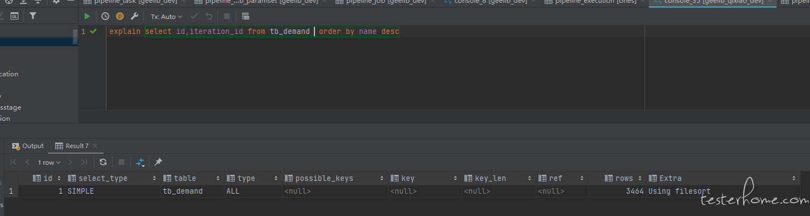Click the query console jump QL icon
This screenshot has height=216, width=810.
(x=14, y=16)
